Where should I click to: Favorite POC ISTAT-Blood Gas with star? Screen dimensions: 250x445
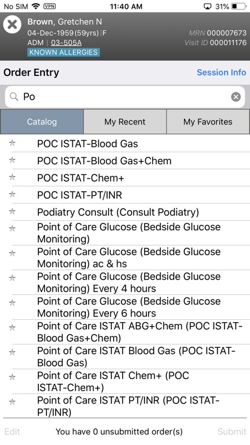coord(12,143)
